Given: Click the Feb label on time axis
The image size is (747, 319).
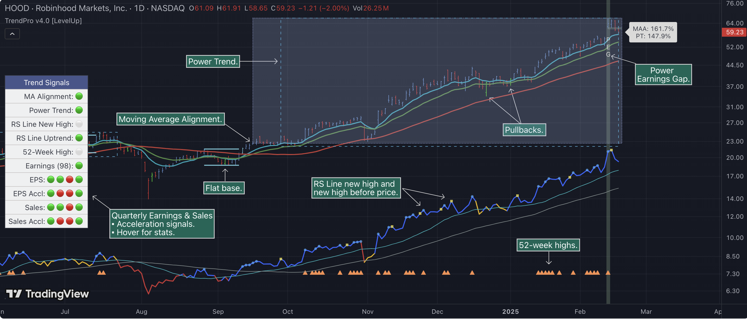Looking at the screenshot, I should (580, 312).
